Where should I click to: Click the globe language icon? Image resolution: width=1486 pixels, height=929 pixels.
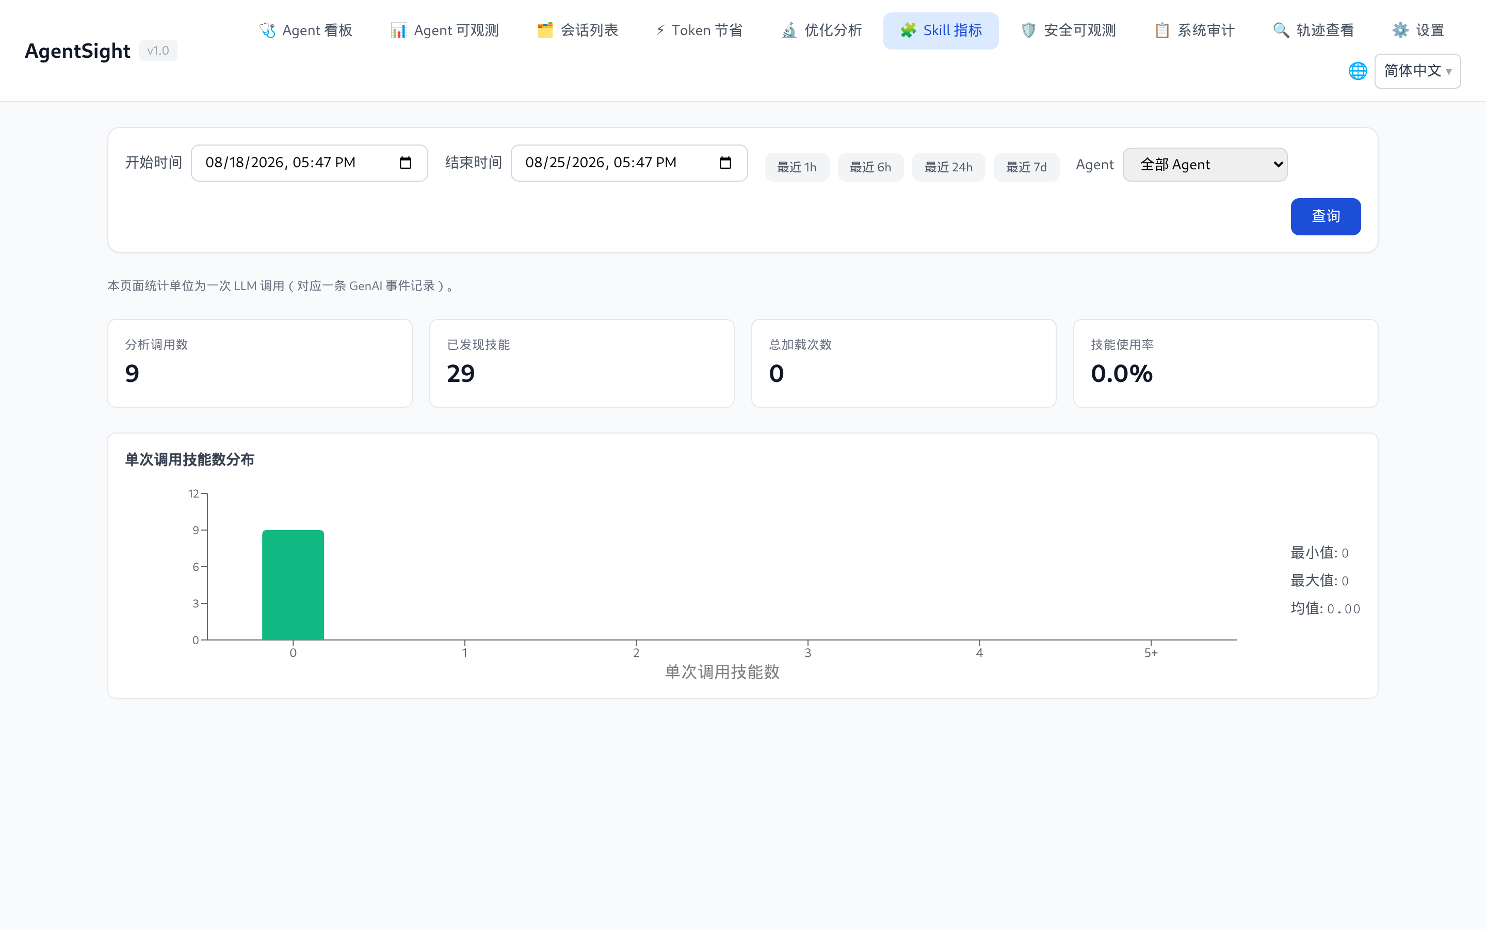click(1358, 71)
